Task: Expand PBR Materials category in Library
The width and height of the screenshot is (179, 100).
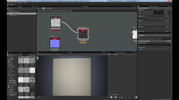Action: point(8,95)
